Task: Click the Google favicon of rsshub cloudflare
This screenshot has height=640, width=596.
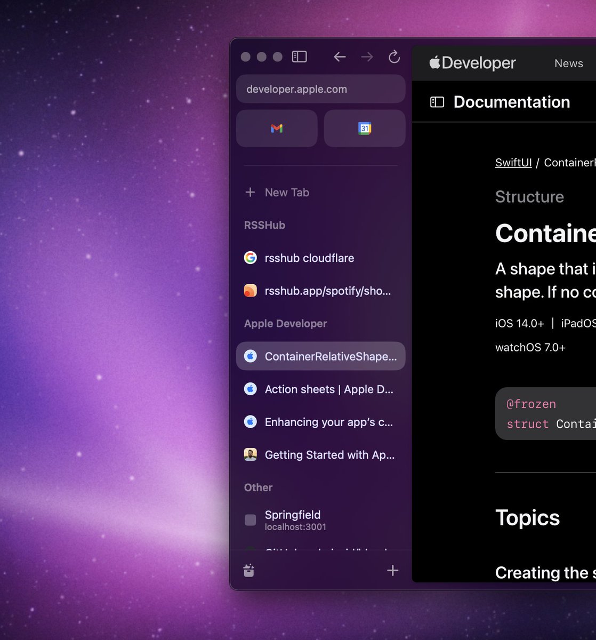Action: pos(250,258)
